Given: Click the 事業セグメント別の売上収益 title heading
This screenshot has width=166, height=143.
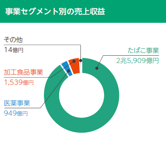Looking at the screenshot, I should (55, 12).
